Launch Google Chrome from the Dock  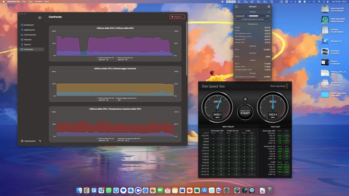(86, 190)
